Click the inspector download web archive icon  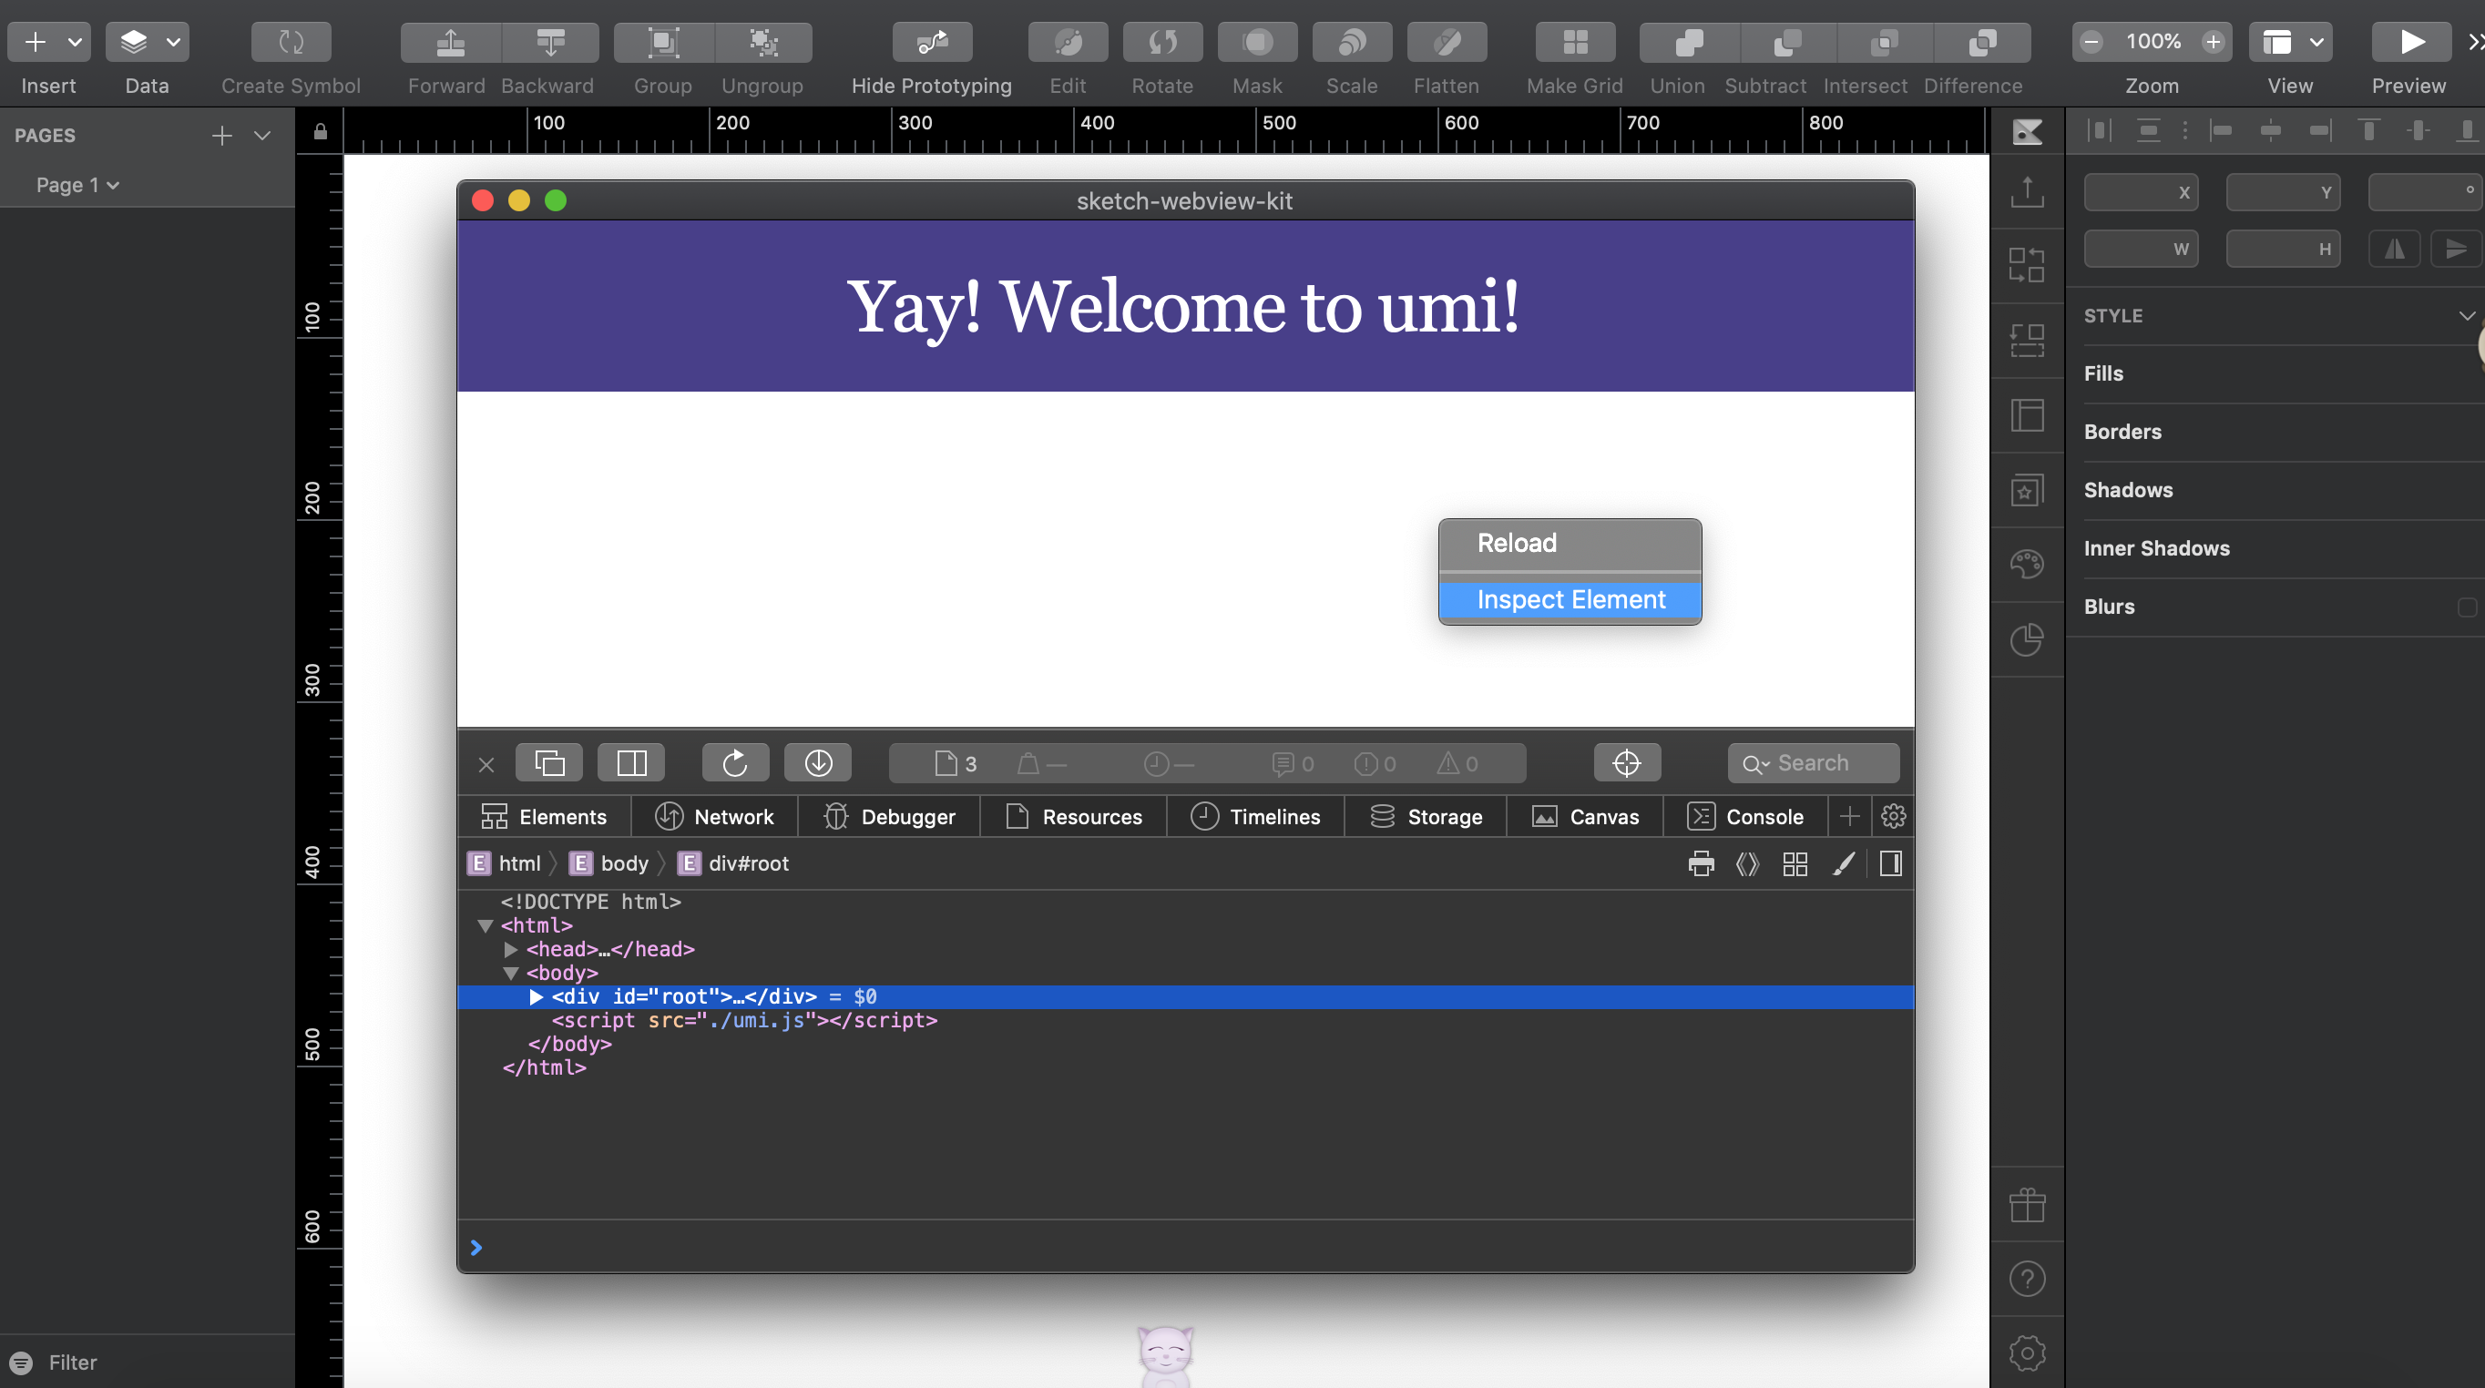tap(818, 763)
